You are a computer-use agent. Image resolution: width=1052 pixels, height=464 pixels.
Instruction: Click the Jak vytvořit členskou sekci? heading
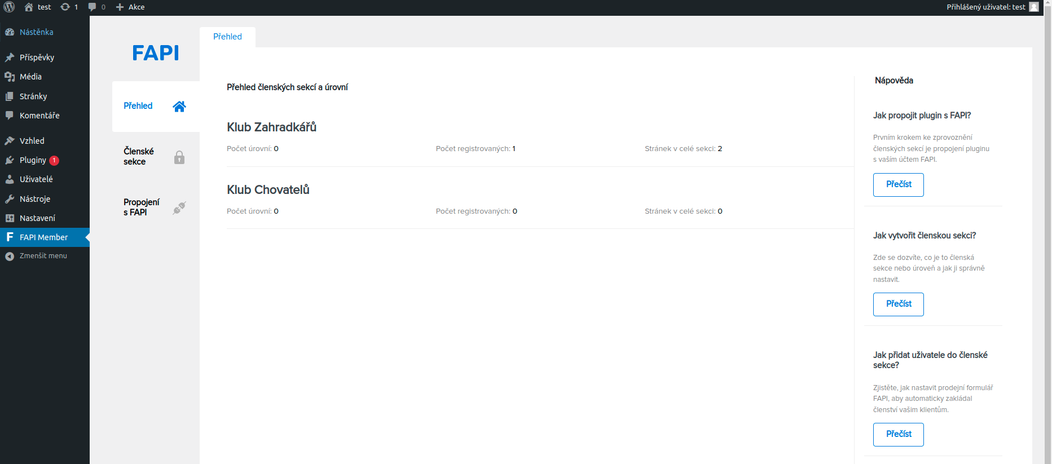point(925,236)
